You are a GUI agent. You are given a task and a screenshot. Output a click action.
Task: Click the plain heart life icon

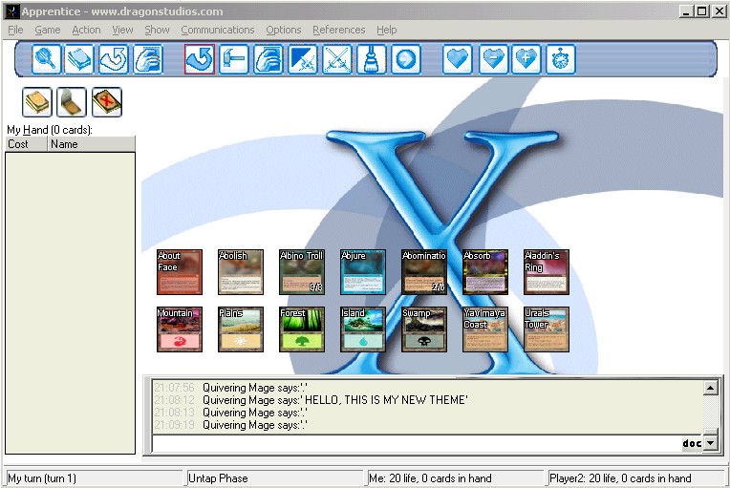(458, 59)
